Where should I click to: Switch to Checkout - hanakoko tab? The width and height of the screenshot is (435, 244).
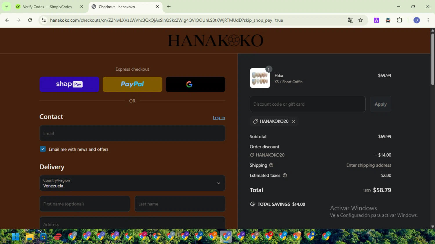117,7
